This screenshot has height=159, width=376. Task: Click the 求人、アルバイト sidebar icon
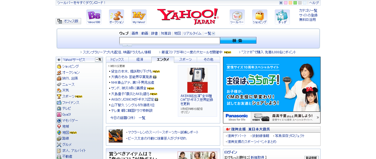pyautogui.click(x=59, y=151)
